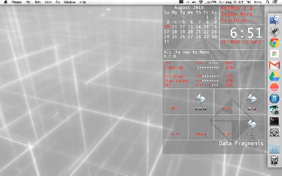Click the song title All the Way to Reno
Image resolution: width=282 pixels, height=176 pixels.
[186, 52]
